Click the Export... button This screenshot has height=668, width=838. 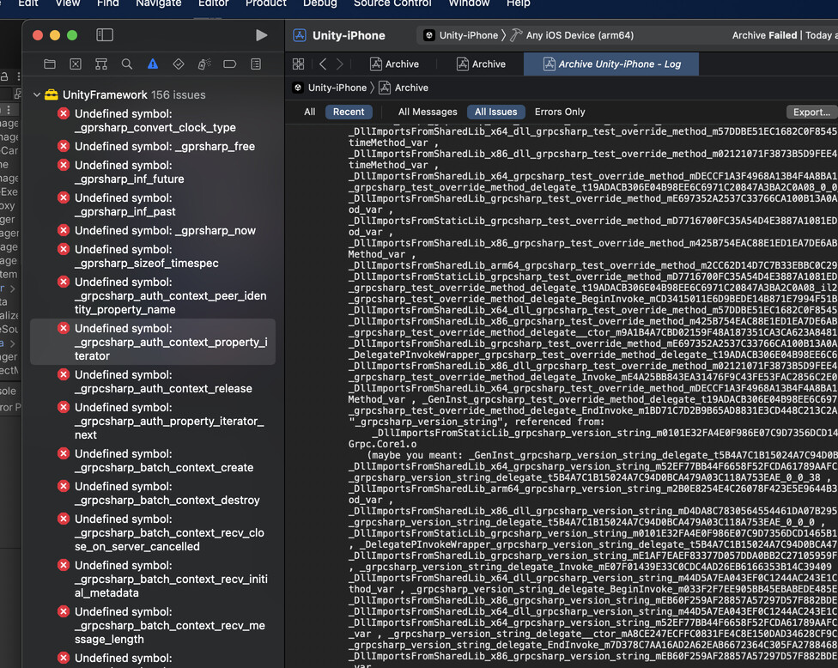(811, 112)
